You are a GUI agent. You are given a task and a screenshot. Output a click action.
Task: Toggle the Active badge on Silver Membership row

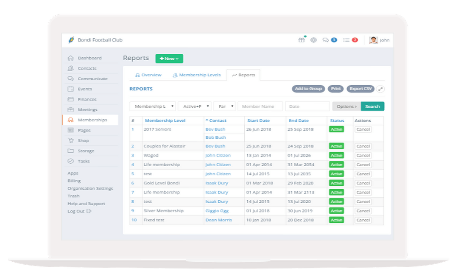pos(336,210)
